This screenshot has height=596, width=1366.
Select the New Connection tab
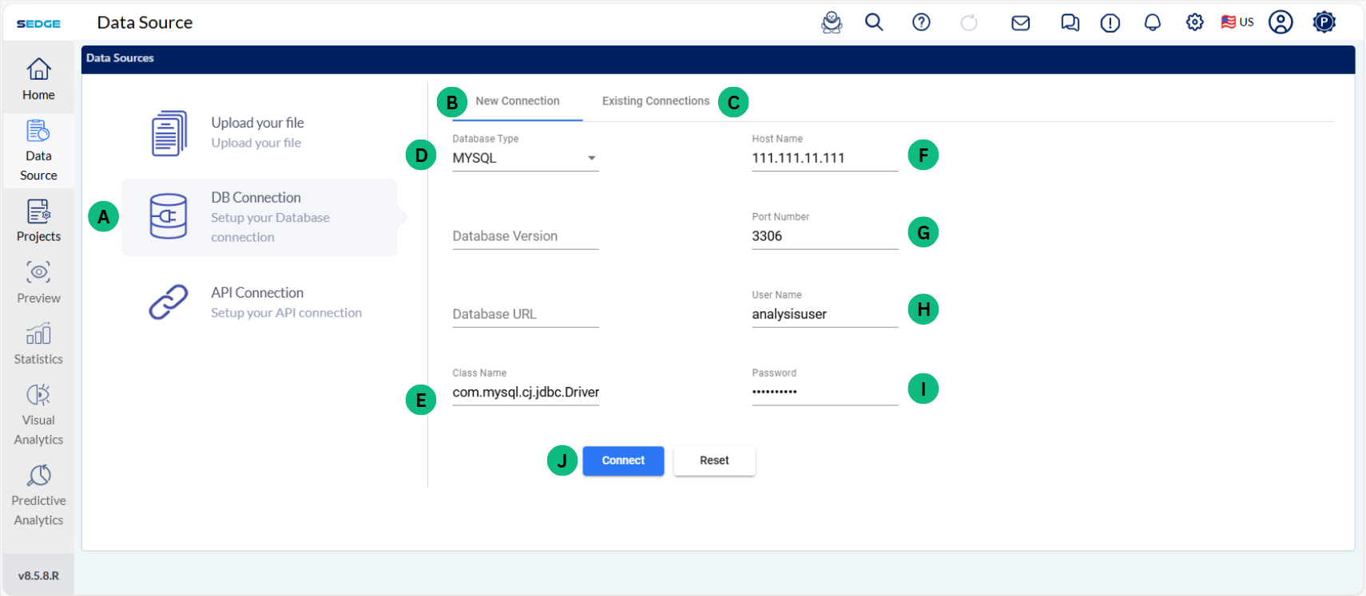pyautogui.click(x=517, y=101)
